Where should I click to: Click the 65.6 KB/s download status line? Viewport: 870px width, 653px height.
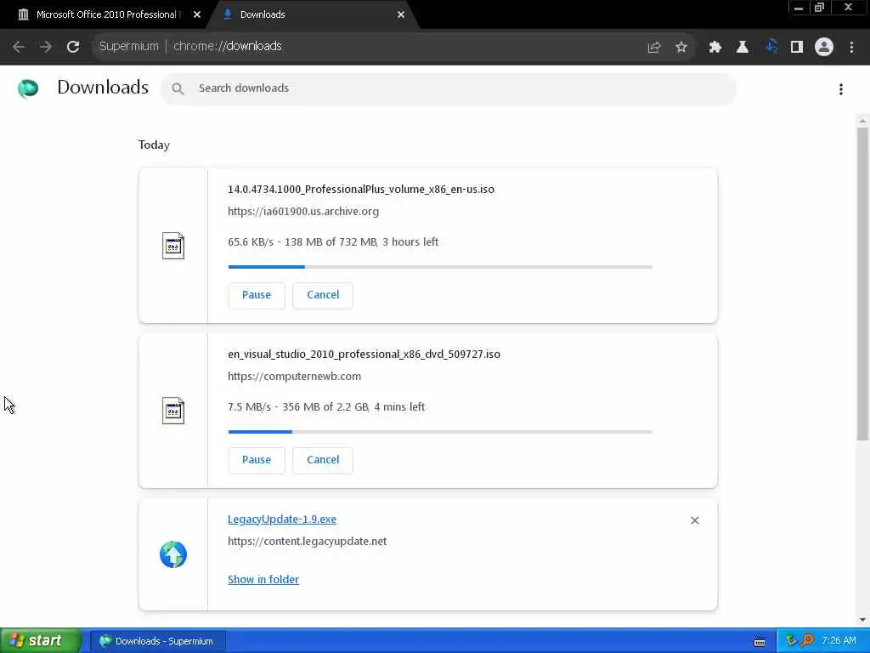pyautogui.click(x=333, y=242)
